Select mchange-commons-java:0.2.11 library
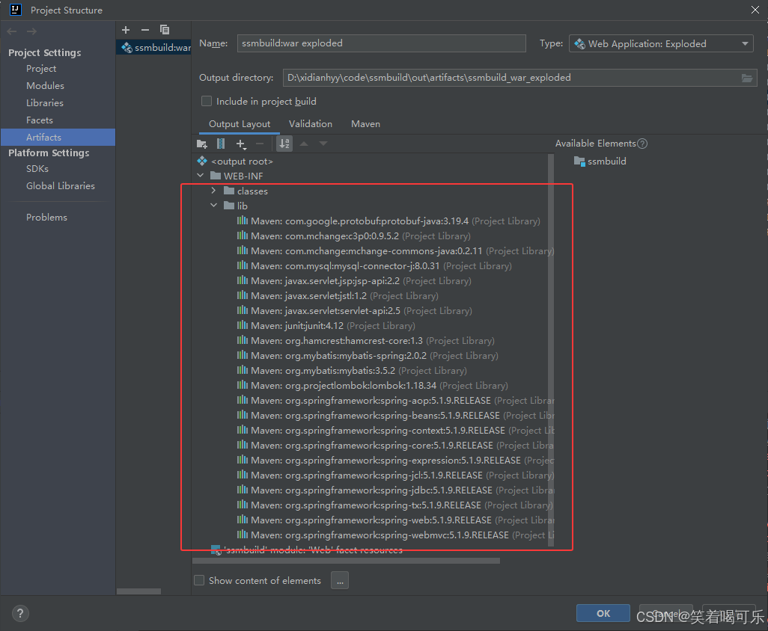Screen dimensions: 768x631 tap(395, 251)
